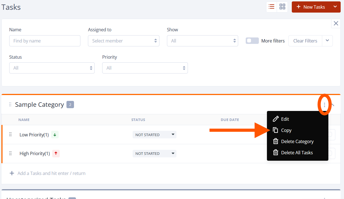Click Low Priority(1) row drag handle

10,134
